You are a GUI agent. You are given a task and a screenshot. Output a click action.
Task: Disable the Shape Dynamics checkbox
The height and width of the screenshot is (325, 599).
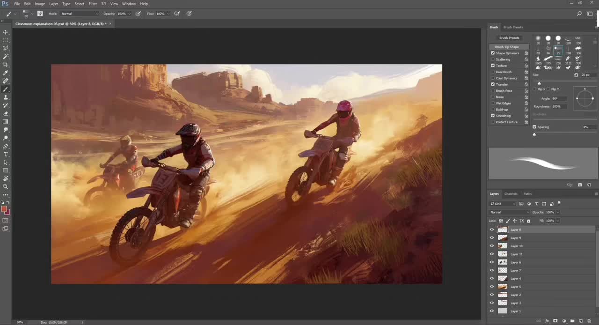(493, 53)
